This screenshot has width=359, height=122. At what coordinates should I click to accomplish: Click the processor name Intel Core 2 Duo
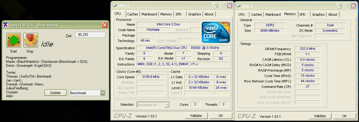(x=168, y=24)
